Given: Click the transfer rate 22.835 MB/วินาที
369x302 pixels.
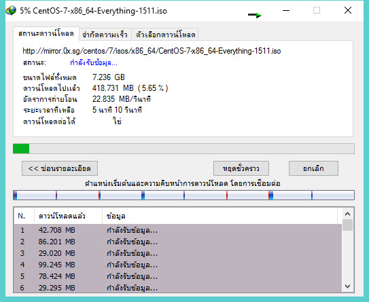Looking at the screenshot, I should coord(121,99).
